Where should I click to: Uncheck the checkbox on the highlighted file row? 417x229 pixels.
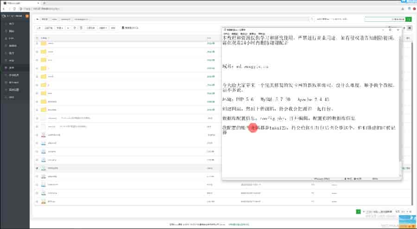37,168
